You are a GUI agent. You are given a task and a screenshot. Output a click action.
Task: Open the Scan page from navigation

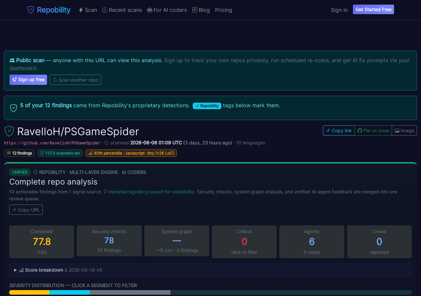(x=88, y=10)
